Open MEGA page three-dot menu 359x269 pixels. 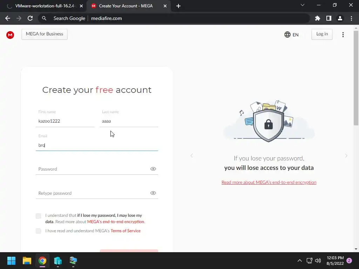click(343, 35)
